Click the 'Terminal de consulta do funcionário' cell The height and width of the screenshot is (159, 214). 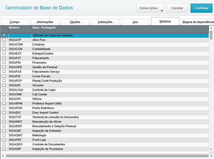120,117
